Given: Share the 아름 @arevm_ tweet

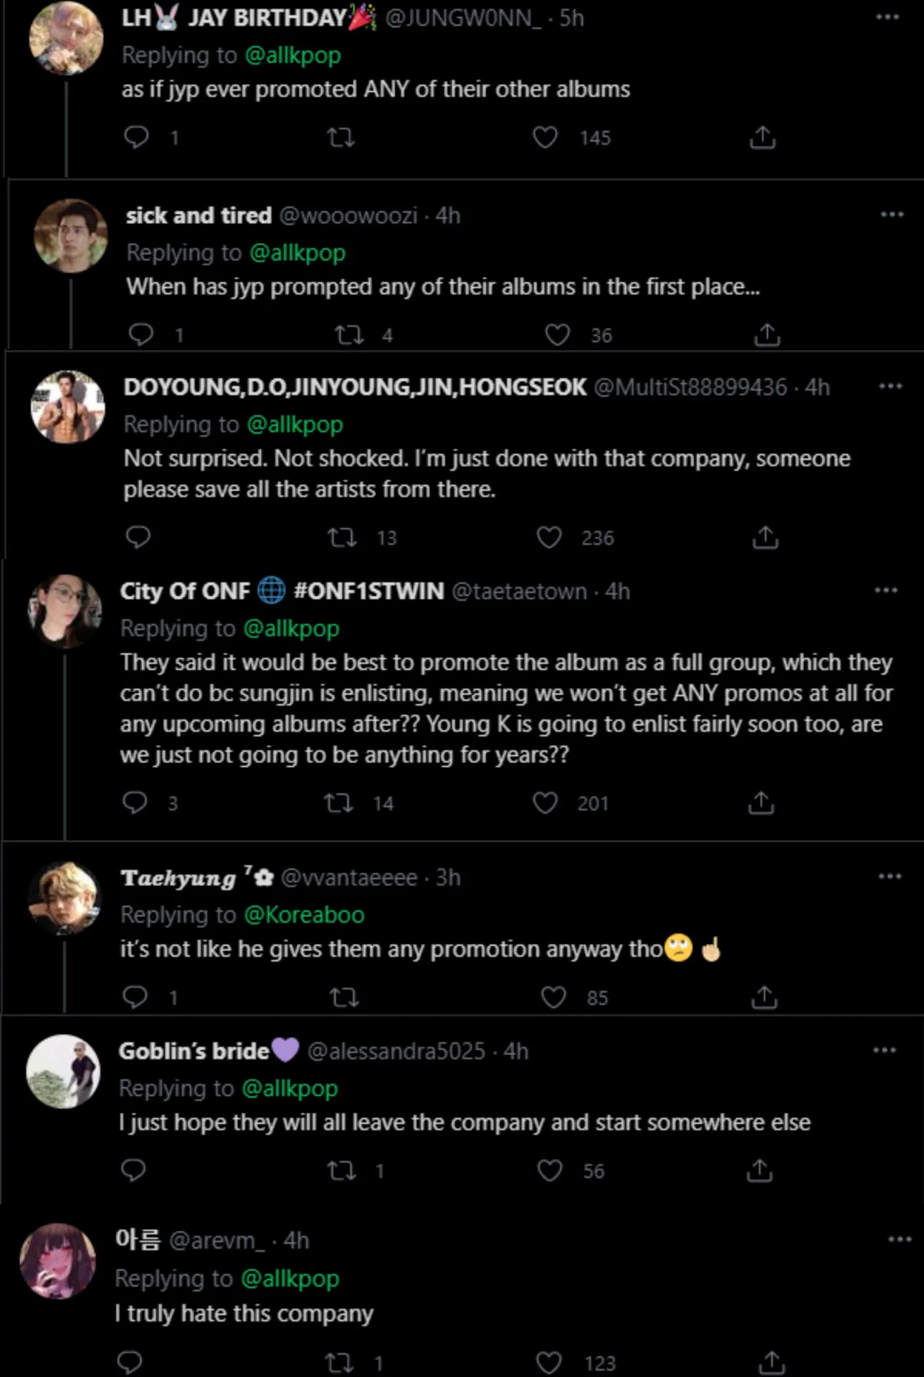Looking at the screenshot, I should point(771,1362).
